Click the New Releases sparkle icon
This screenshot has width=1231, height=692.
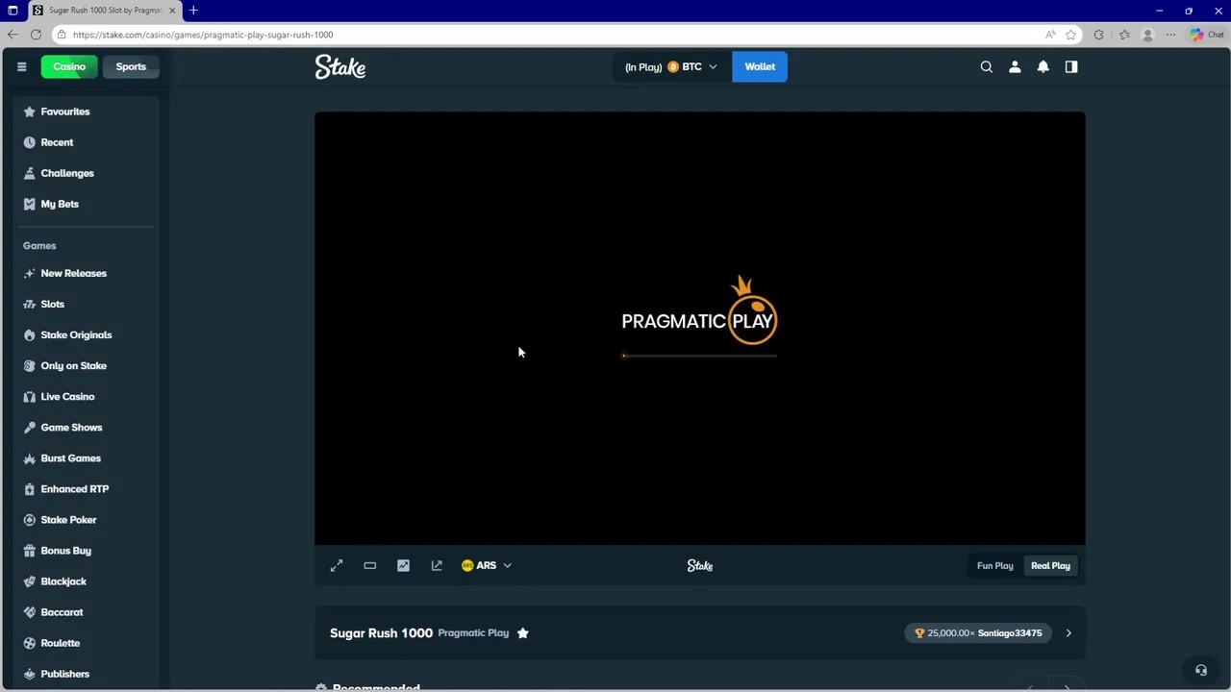pyautogui.click(x=29, y=273)
